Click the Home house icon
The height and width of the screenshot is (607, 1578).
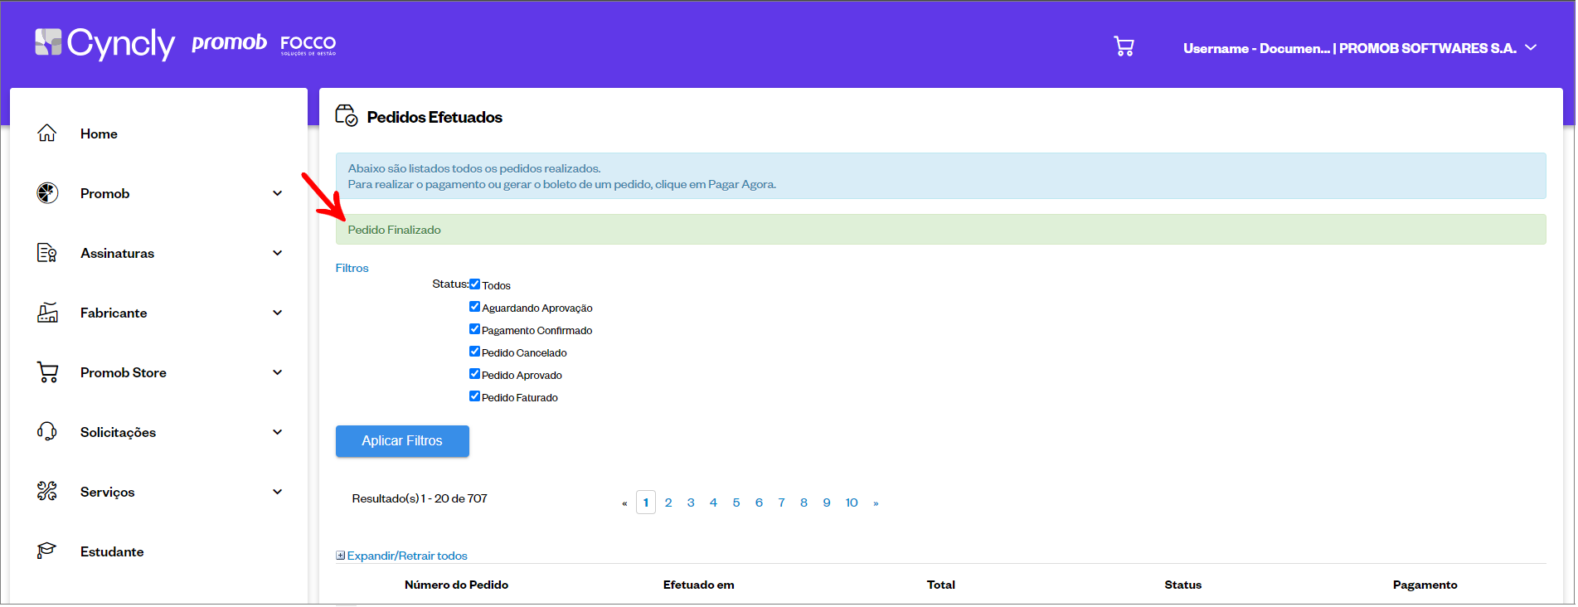point(47,133)
